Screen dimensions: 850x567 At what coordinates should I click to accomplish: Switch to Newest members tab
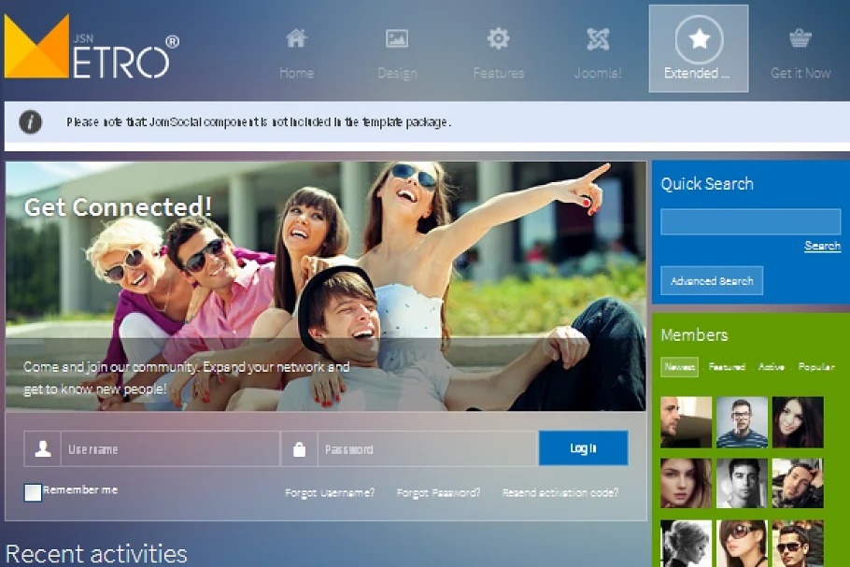679,367
